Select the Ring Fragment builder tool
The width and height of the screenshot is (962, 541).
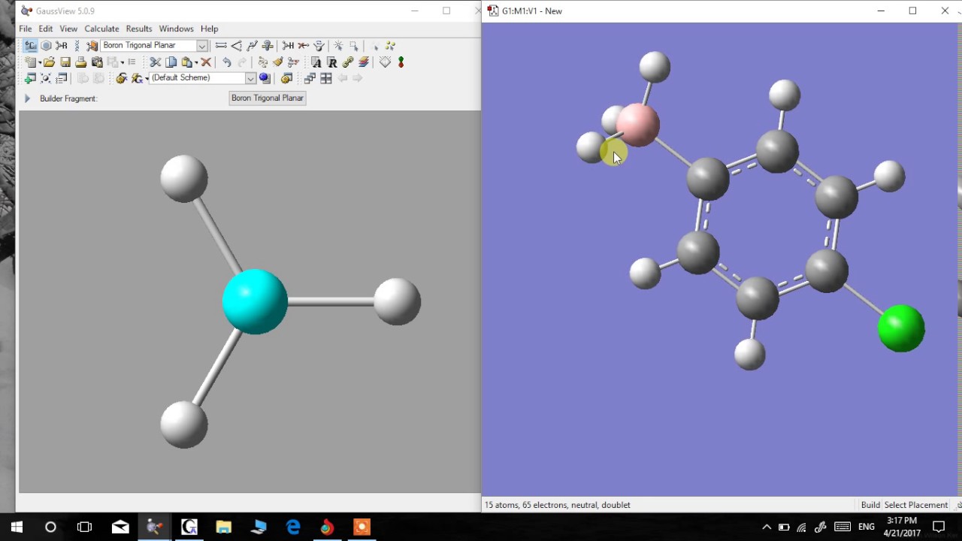[46, 46]
